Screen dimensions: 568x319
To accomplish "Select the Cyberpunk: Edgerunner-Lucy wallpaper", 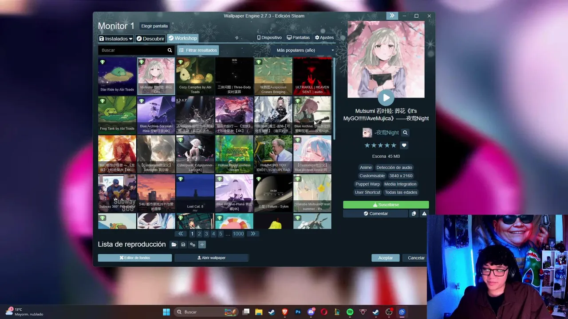I will 195,154.
